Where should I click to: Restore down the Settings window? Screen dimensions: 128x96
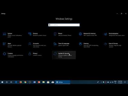[122, 14]
